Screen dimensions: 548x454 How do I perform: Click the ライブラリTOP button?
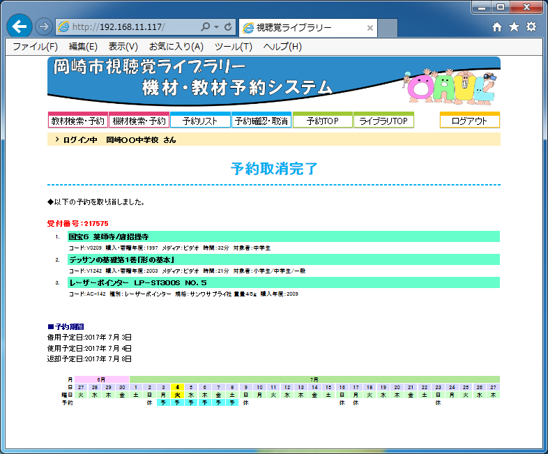point(383,121)
